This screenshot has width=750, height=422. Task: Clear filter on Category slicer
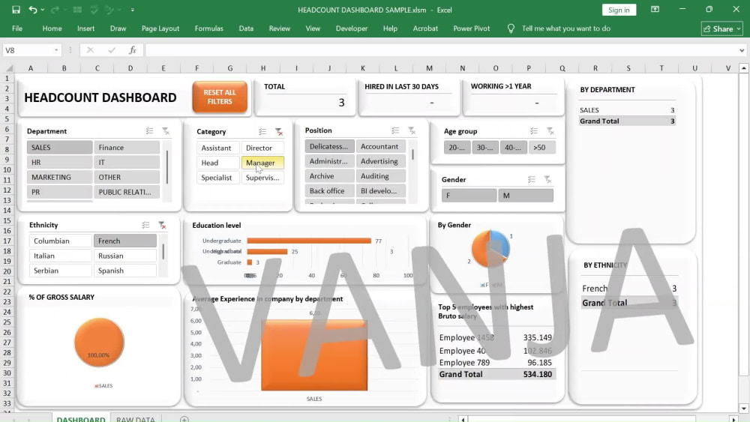point(279,131)
